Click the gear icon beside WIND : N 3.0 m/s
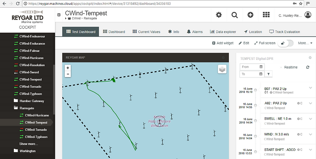 298,134
